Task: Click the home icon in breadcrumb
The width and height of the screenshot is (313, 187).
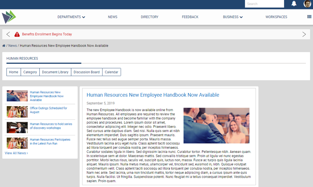Action: tap(4, 46)
